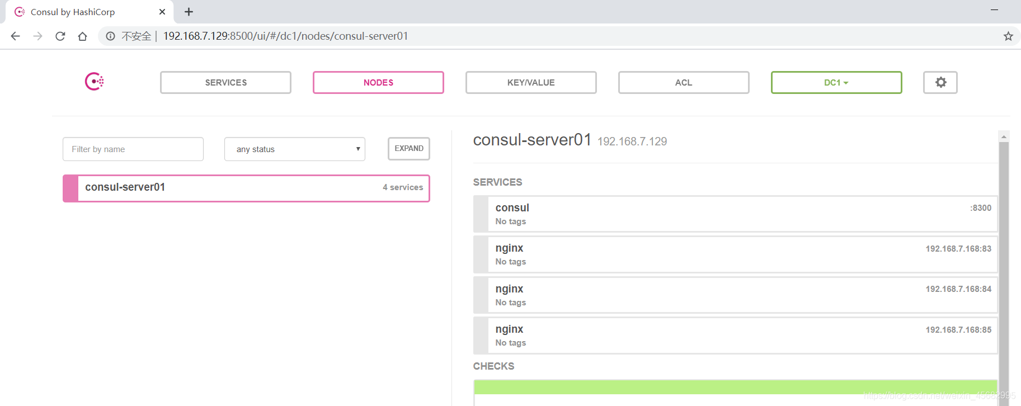Click the browser address bar URL
This screenshot has height=406, width=1021.
point(285,36)
